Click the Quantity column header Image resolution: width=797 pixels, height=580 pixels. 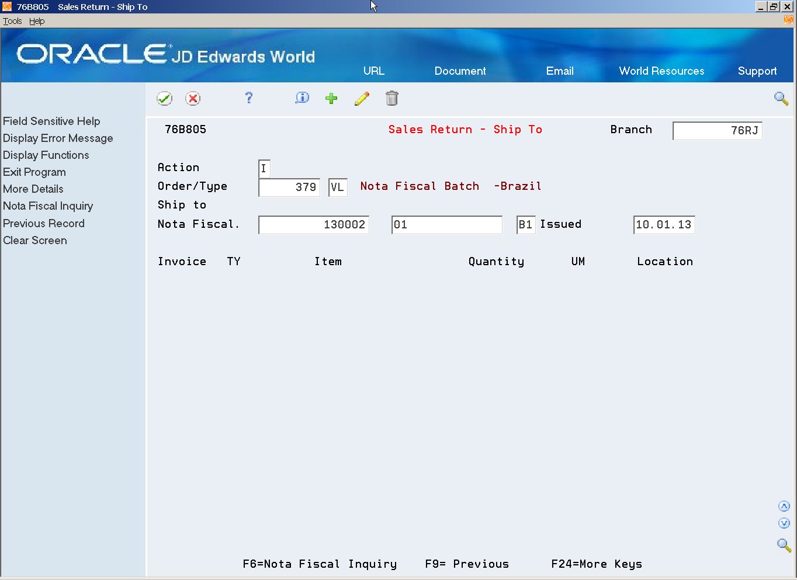[496, 262]
